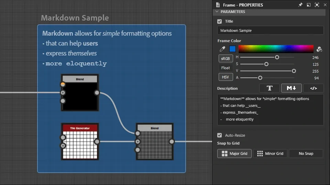Switch description to plain text mode (T icon)

269,88
